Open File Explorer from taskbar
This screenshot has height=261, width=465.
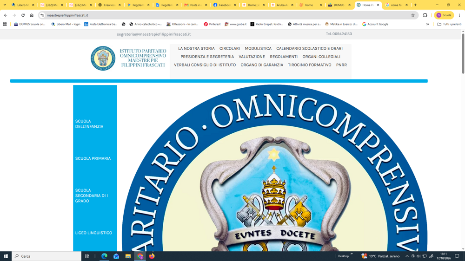coord(128,256)
